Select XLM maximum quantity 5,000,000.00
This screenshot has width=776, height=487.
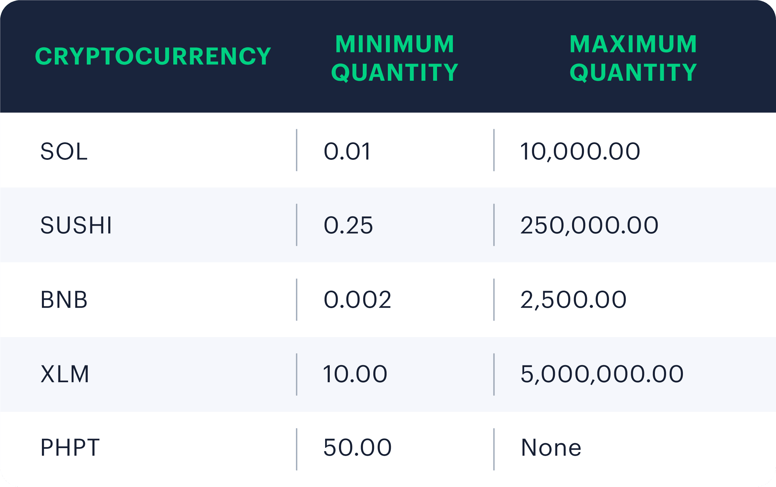point(602,375)
